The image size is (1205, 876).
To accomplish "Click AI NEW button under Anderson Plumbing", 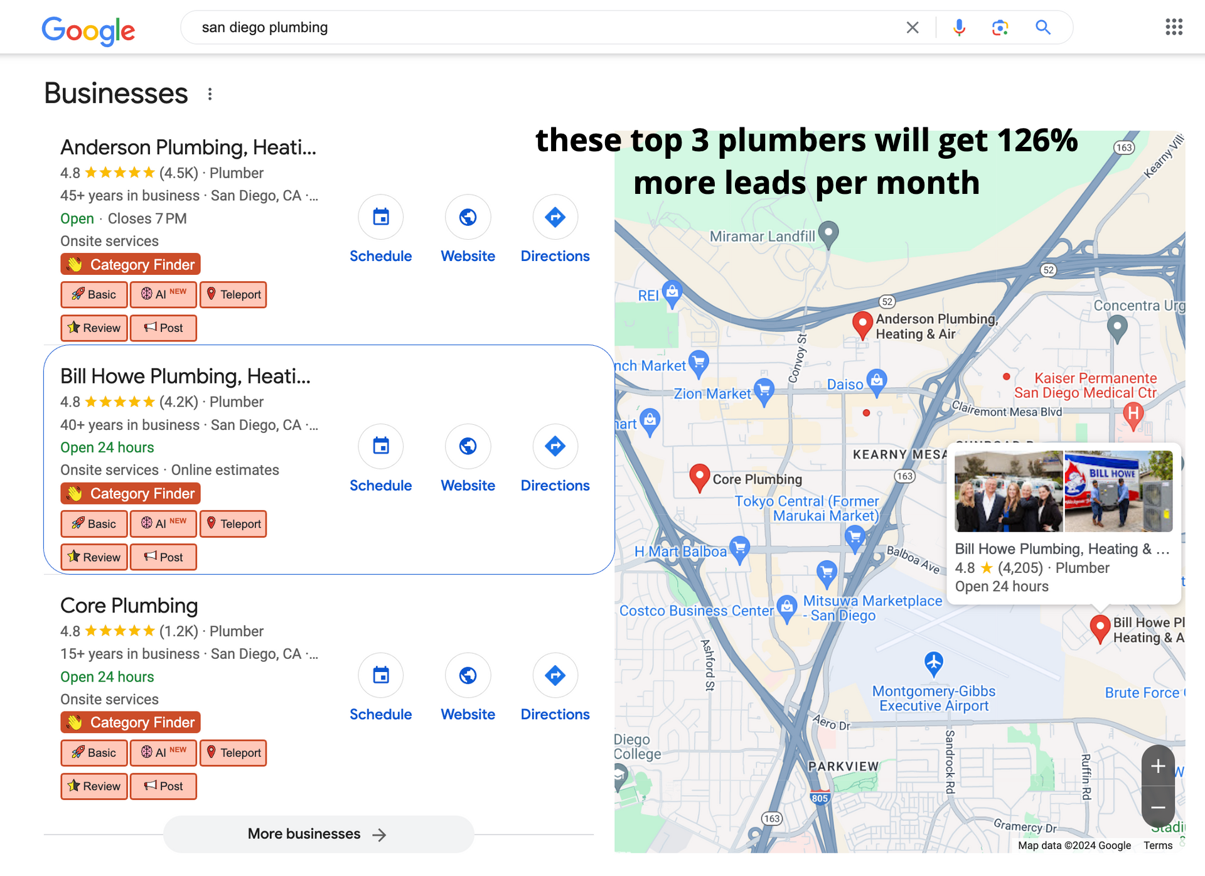I will click(x=163, y=294).
